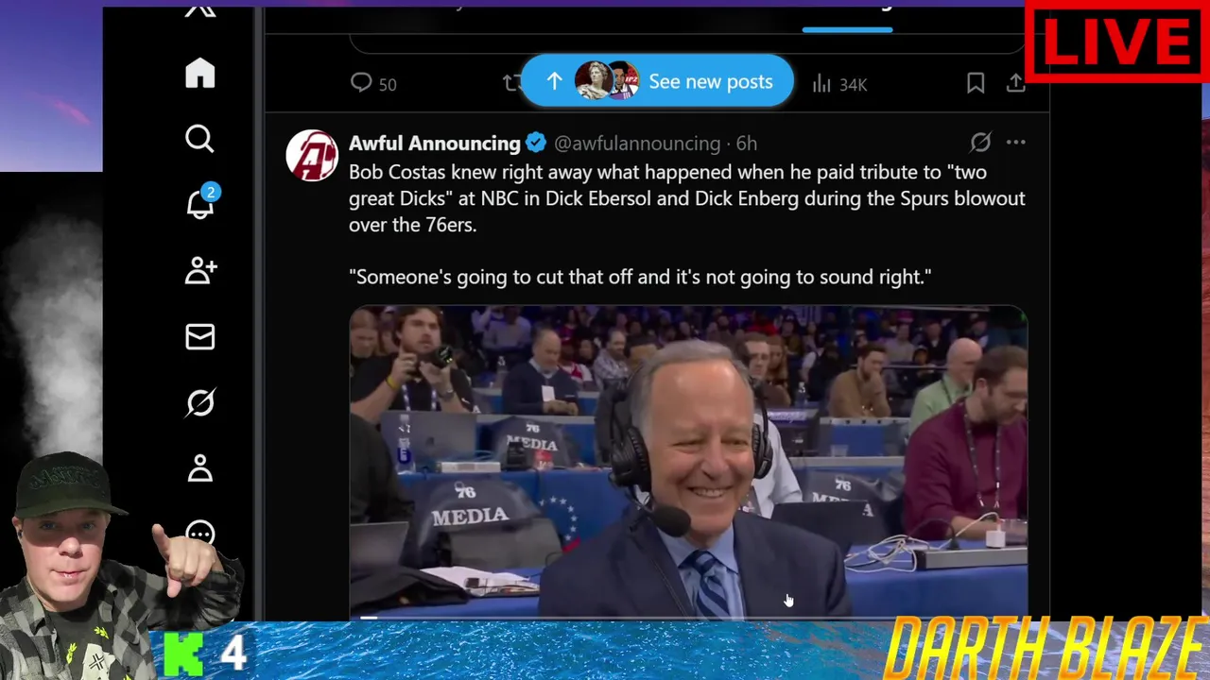Open Awful Announcing profile avatar

pyautogui.click(x=312, y=155)
